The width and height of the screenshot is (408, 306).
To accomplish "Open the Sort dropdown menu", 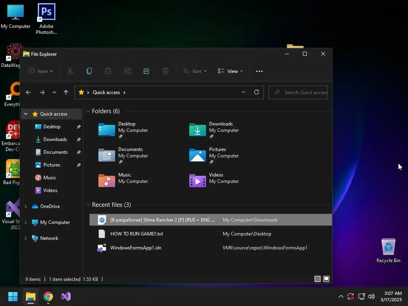I will coord(194,71).
